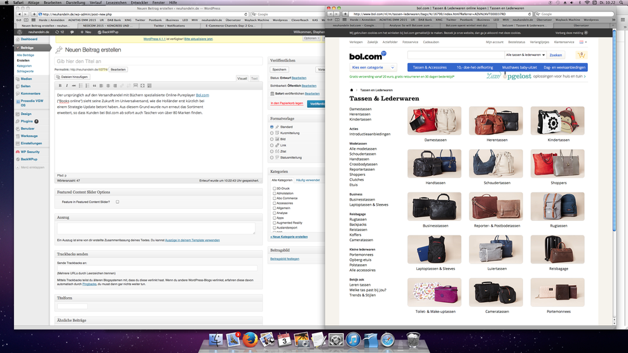
Task: Insert a blockquote in the editor
Action: 95,86
